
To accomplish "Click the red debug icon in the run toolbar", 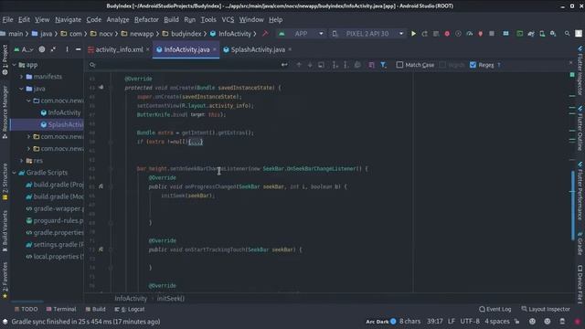I will (x=447, y=34).
